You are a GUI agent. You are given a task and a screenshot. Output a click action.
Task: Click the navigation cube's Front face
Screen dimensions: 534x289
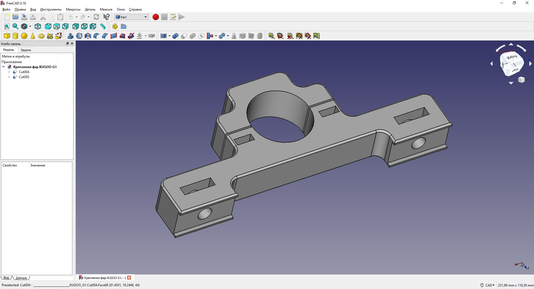pyautogui.click(x=512, y=58)
